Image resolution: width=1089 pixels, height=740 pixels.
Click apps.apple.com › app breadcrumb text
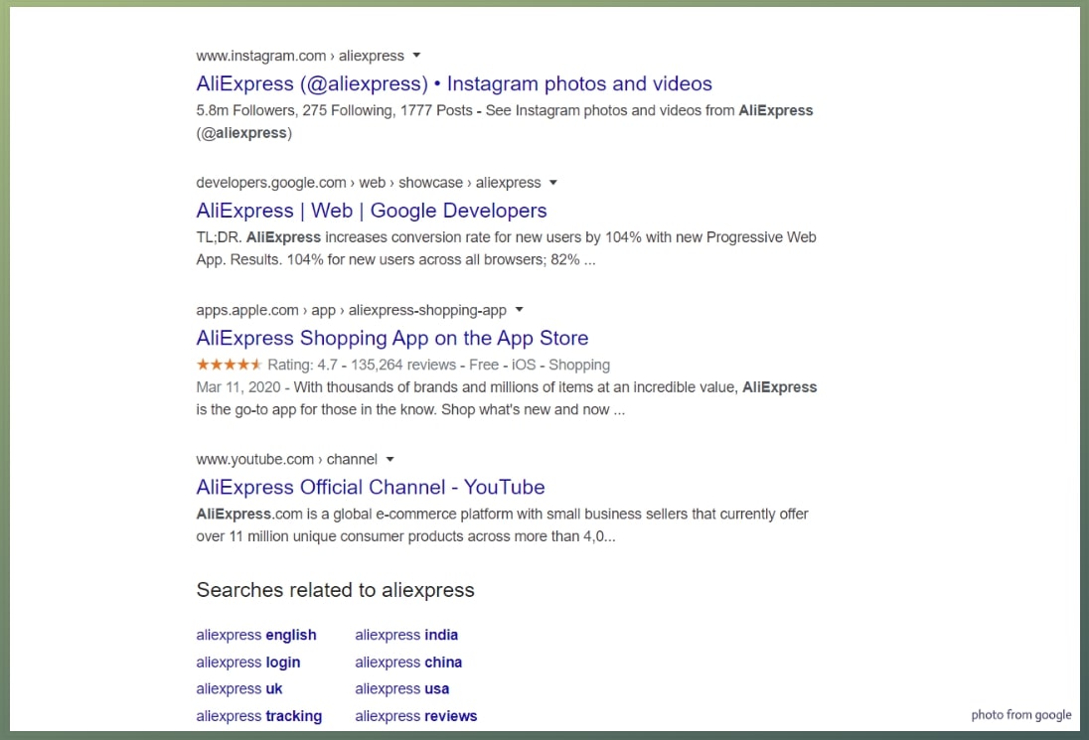(351, 310)
